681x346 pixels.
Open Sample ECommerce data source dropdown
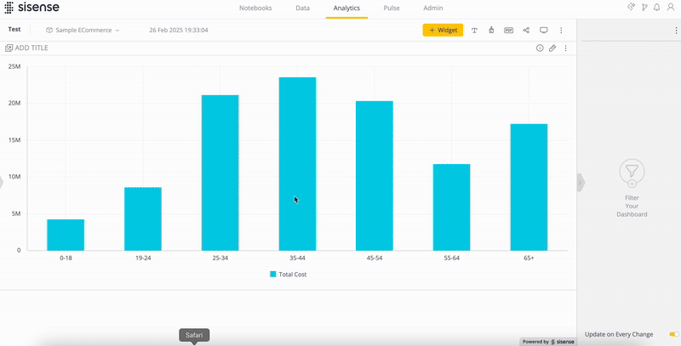click(83, 30)
